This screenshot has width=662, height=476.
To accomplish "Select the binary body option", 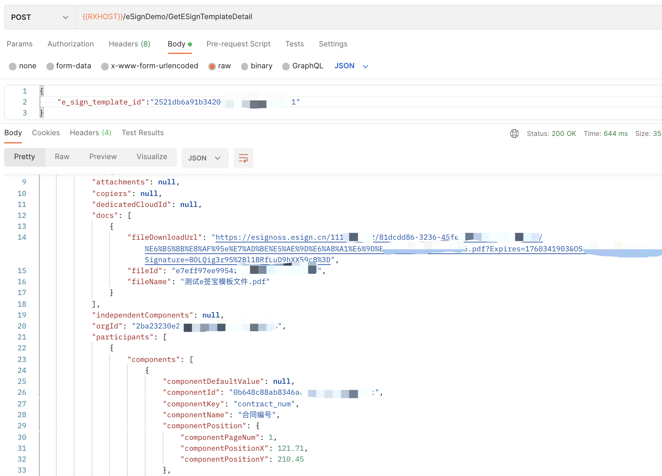I will click(x=245, y=66).
